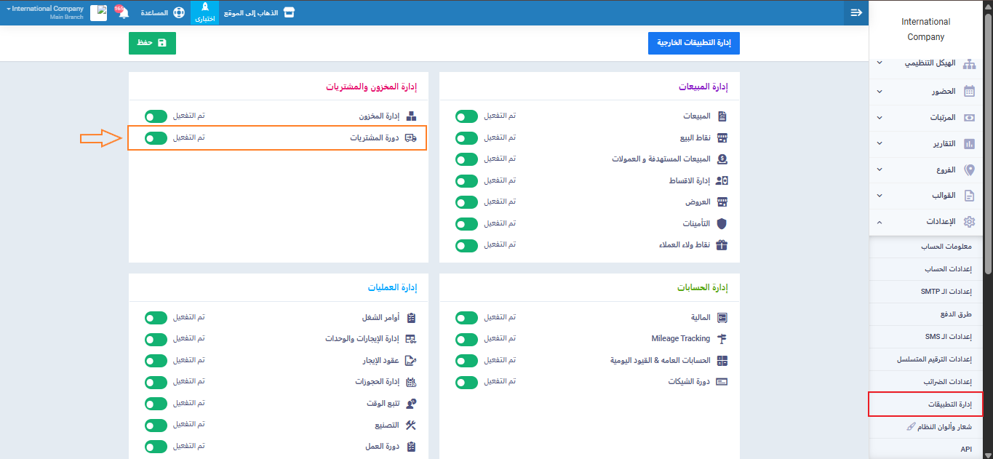Click the التأمينات shield icon
The image size is (993, 459).
(722, 224)
